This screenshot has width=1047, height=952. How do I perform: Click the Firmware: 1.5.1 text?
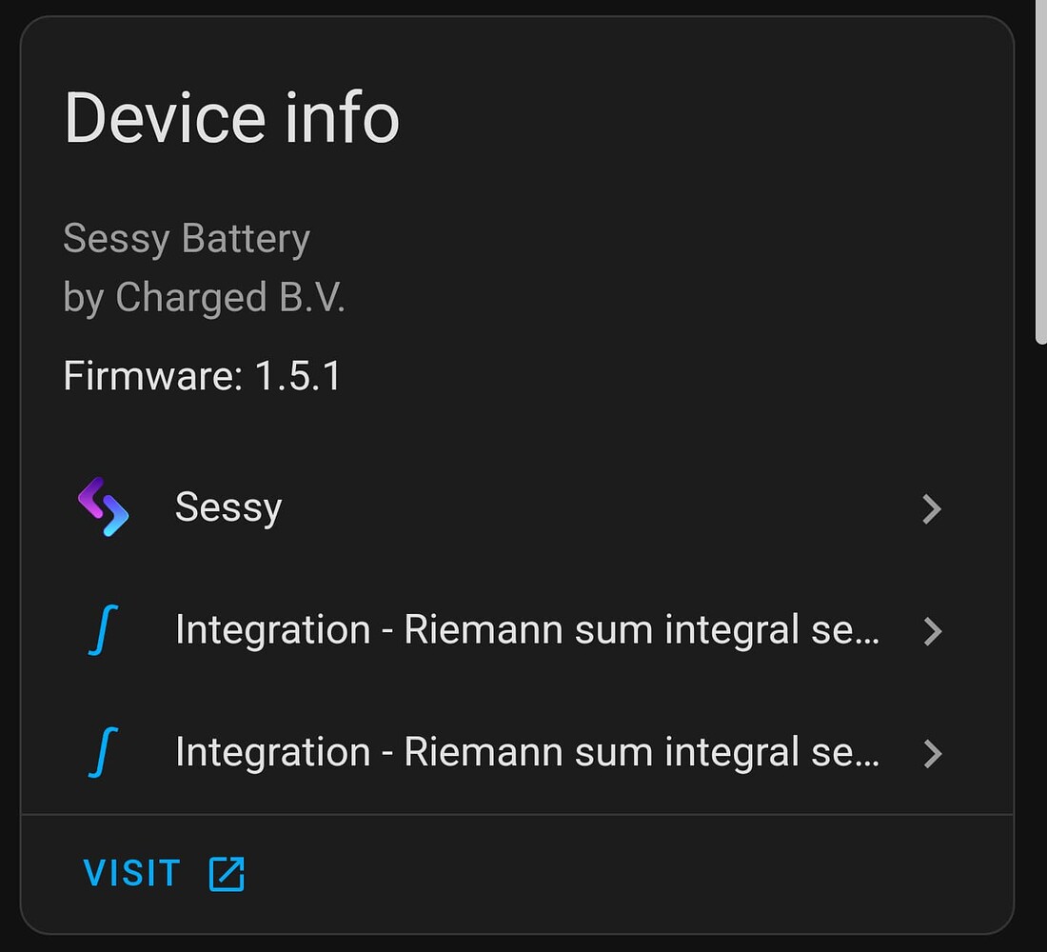coord(202,376)
